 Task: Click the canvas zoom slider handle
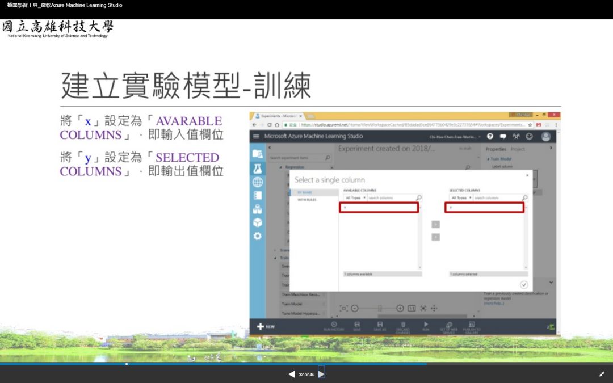380,308
